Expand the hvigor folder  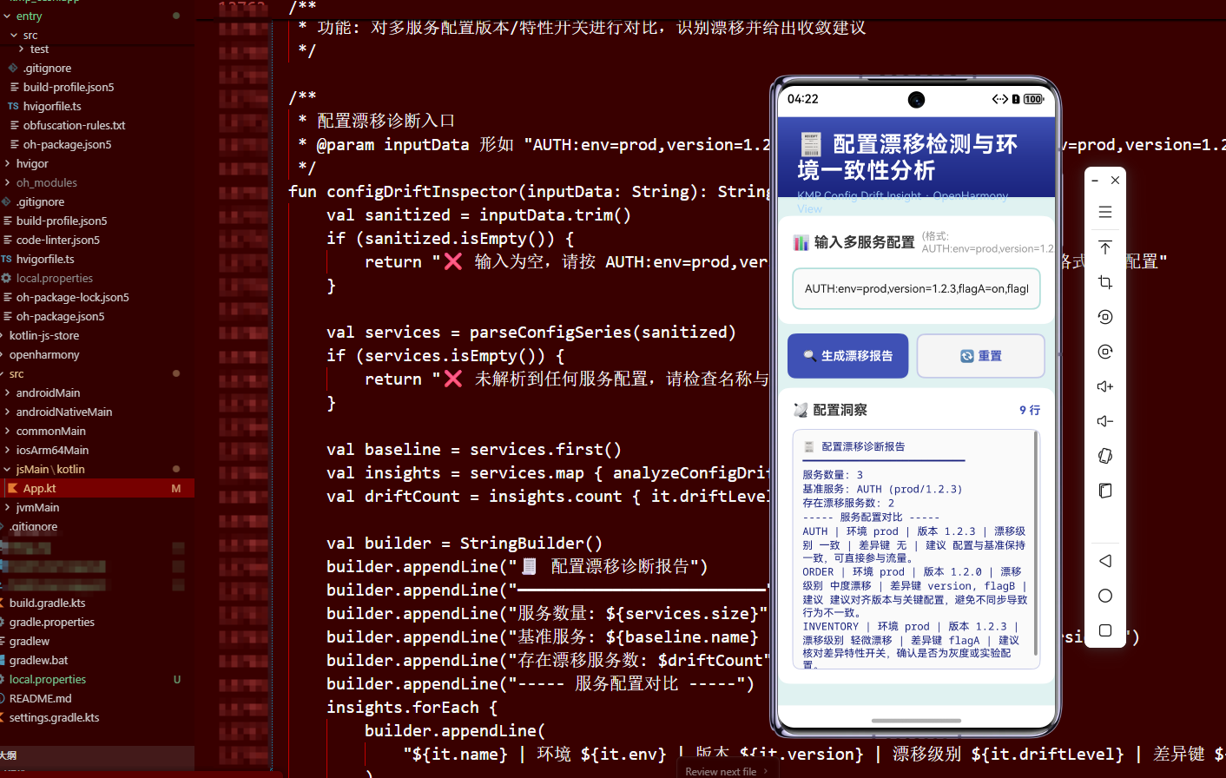click(x=7, y=163)
